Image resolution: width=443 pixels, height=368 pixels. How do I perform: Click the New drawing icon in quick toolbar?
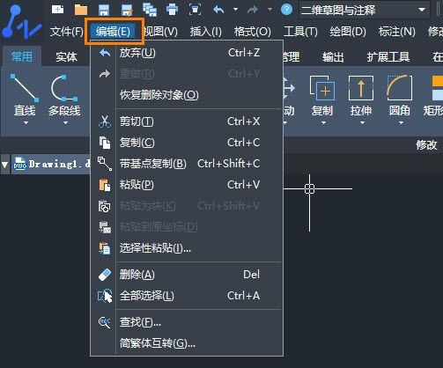pos(57,10)
